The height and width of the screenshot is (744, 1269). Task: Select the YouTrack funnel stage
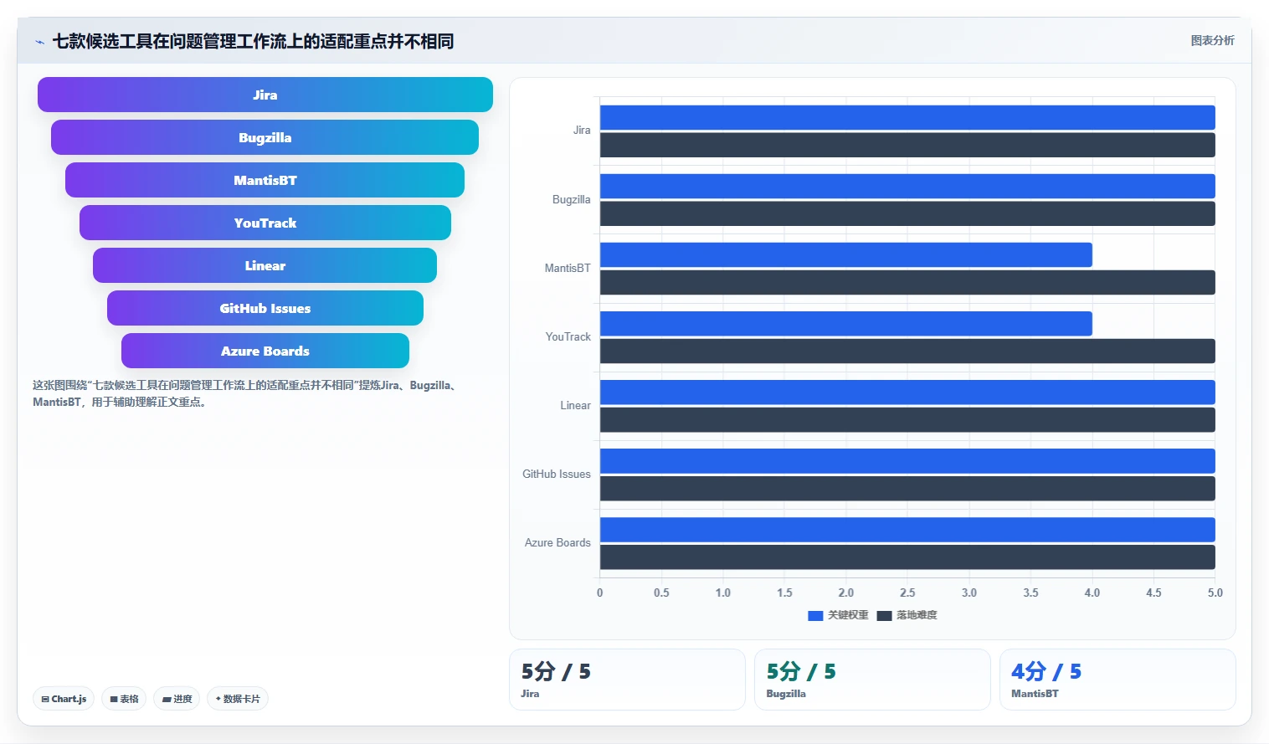pyautogui.click(x=265, y=223)
